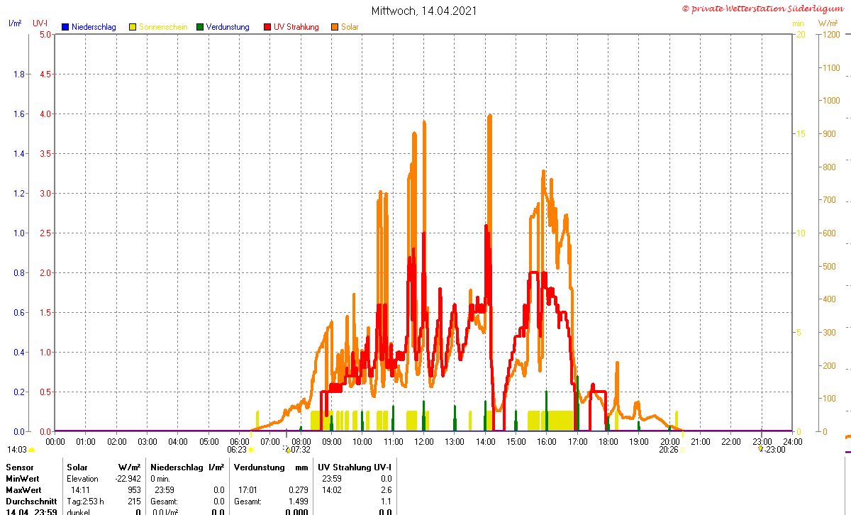Click the 12:00 time axis label
Viewport: 851px width, 515px height.
point(424,441)
